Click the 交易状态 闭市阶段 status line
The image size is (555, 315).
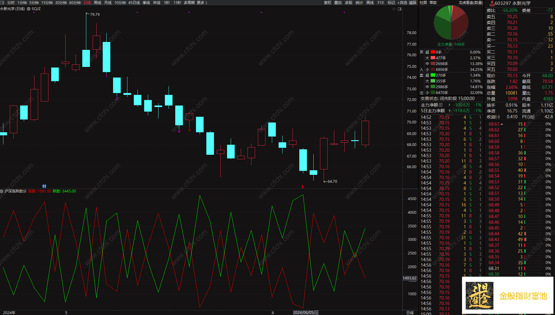[x=447, y=99]
